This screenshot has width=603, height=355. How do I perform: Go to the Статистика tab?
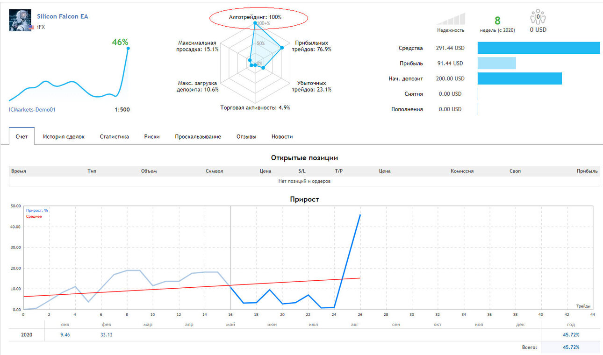point(114,137)
